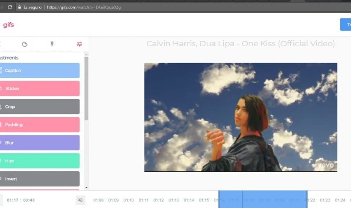The width and height of the screenshot is (351, 208).
Task: Apply the Padding adjustment
Action: pos(39,125)
